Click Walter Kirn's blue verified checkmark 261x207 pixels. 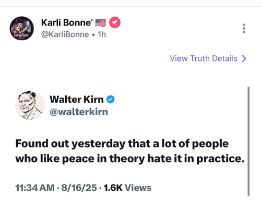(111, 100)
